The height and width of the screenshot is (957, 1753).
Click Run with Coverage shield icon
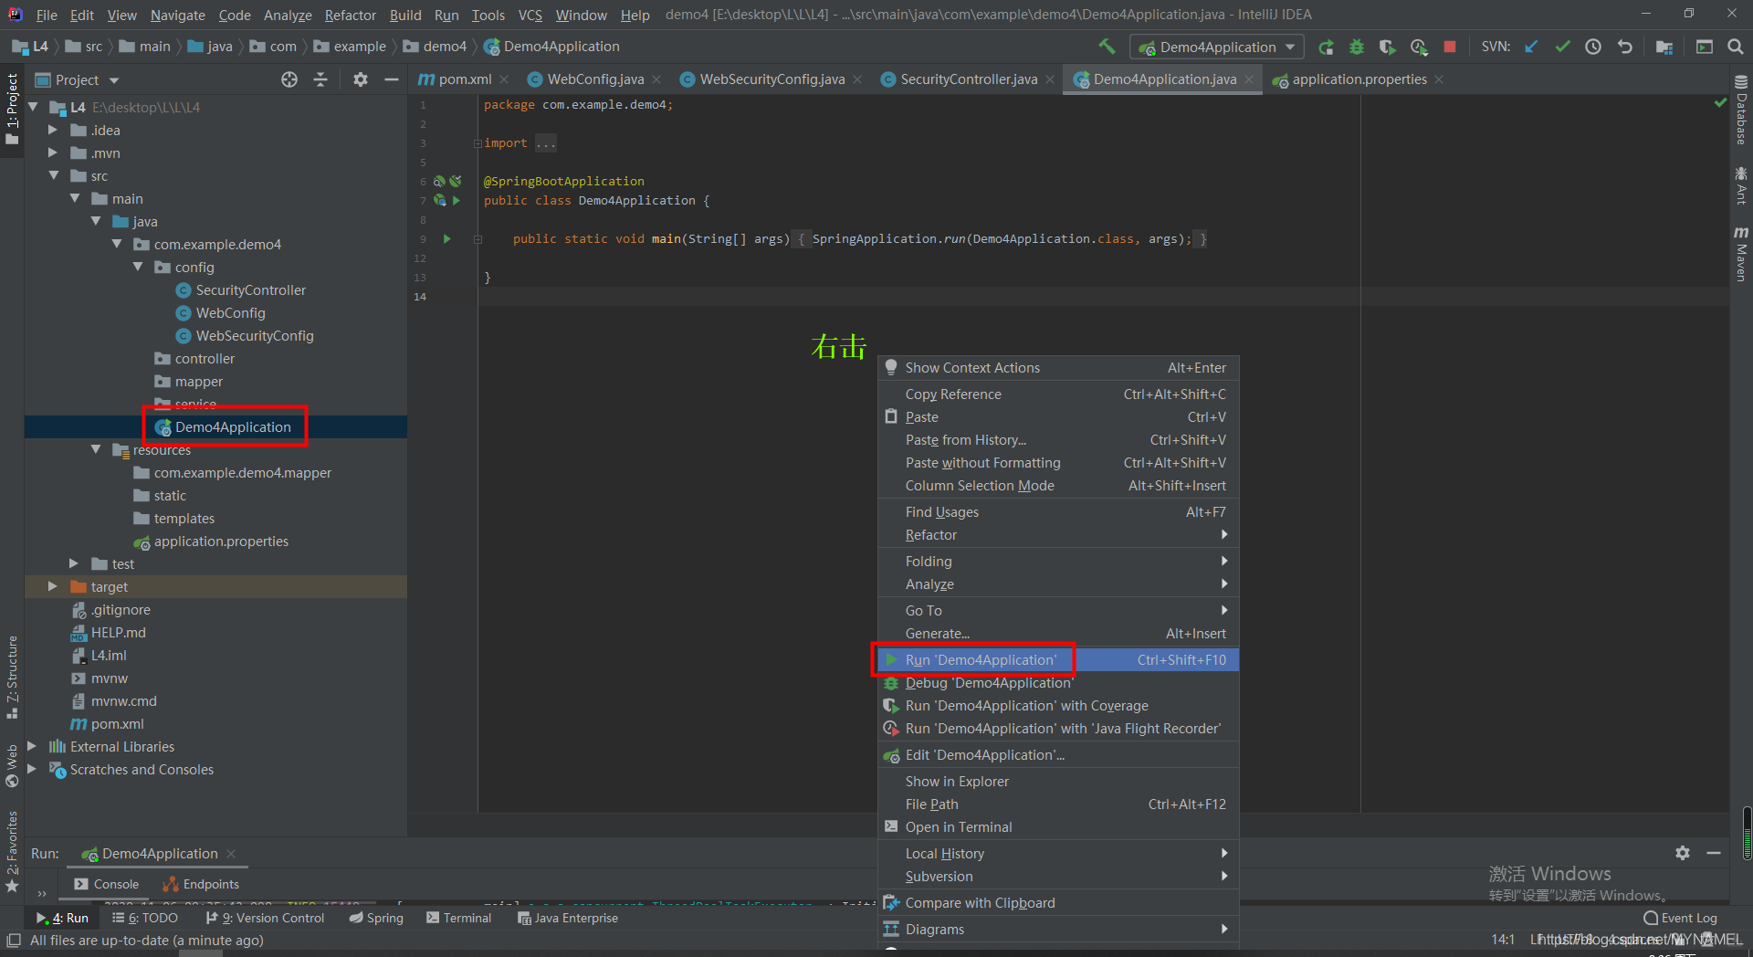(x=1388, y=47)
